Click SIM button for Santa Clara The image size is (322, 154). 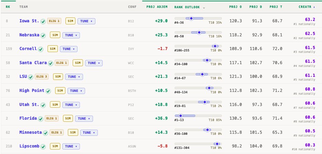tap(78, 63)
